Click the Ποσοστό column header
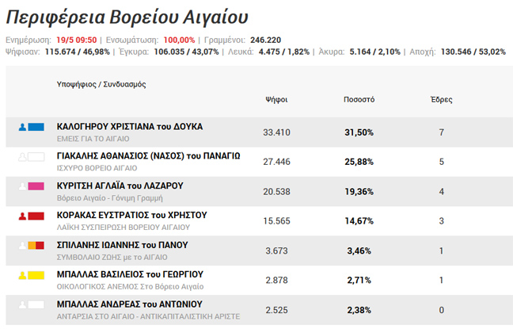The image size is (513, 329). (359, 100)
